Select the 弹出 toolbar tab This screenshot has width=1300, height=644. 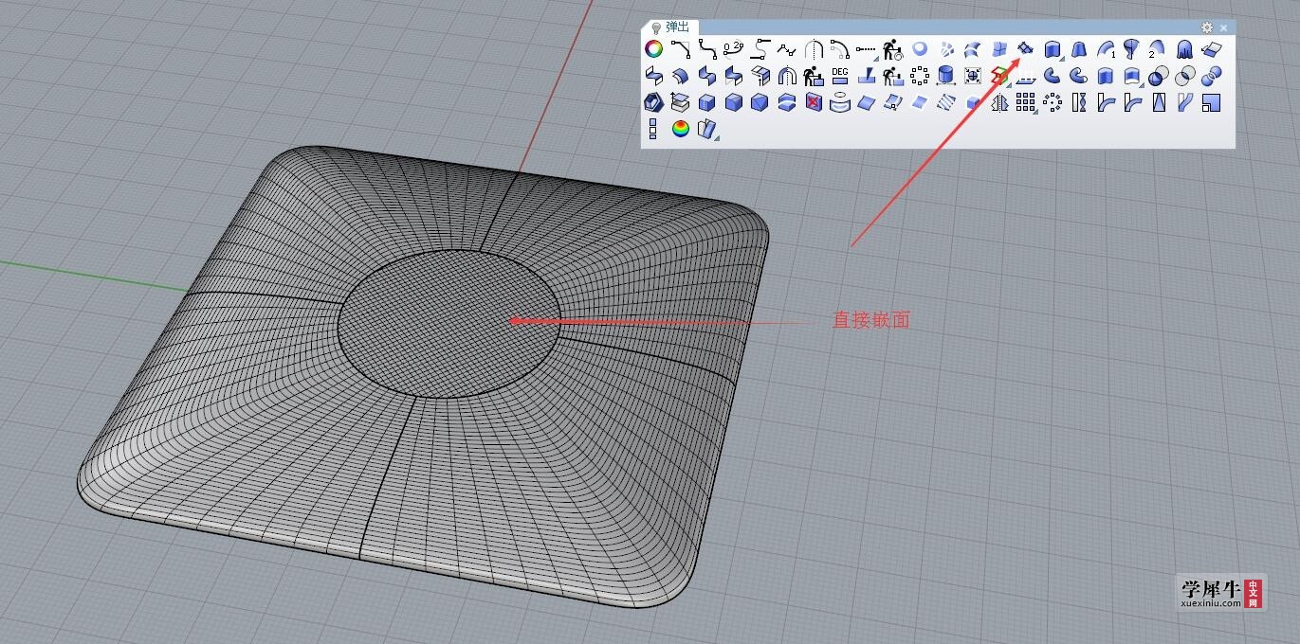pos(671,27)
